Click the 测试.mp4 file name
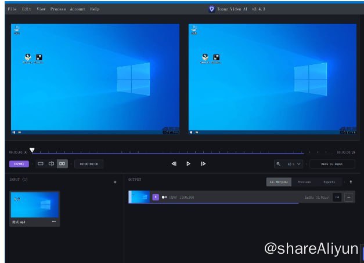This screenshot has width=364, height=263. (19, 222)
